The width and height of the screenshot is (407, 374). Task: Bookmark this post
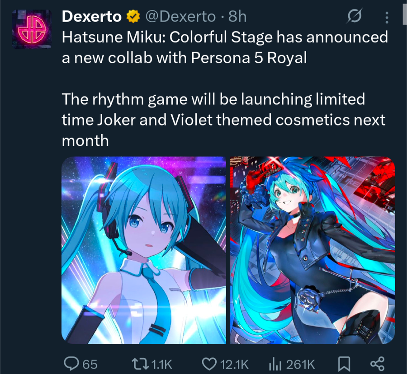[344, 364]
